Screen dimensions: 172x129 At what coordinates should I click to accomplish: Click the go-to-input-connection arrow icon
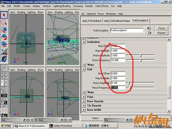(149, 28)
